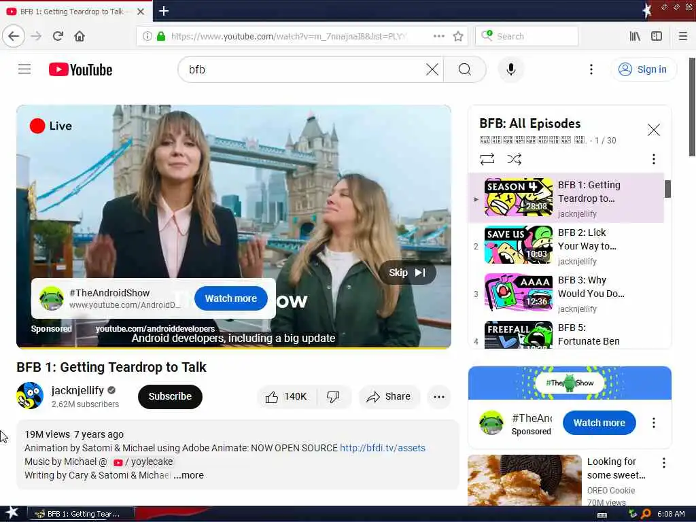Open a new tab with plus button
Image resolution: width=696 pixels, height=522 pixels.
(163, 11)
